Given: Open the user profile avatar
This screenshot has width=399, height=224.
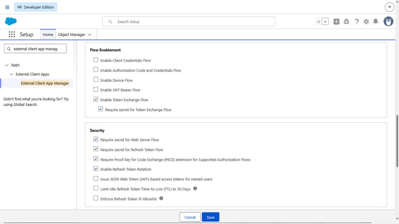Looking at the screenshot, I should [x=388, y=22].
